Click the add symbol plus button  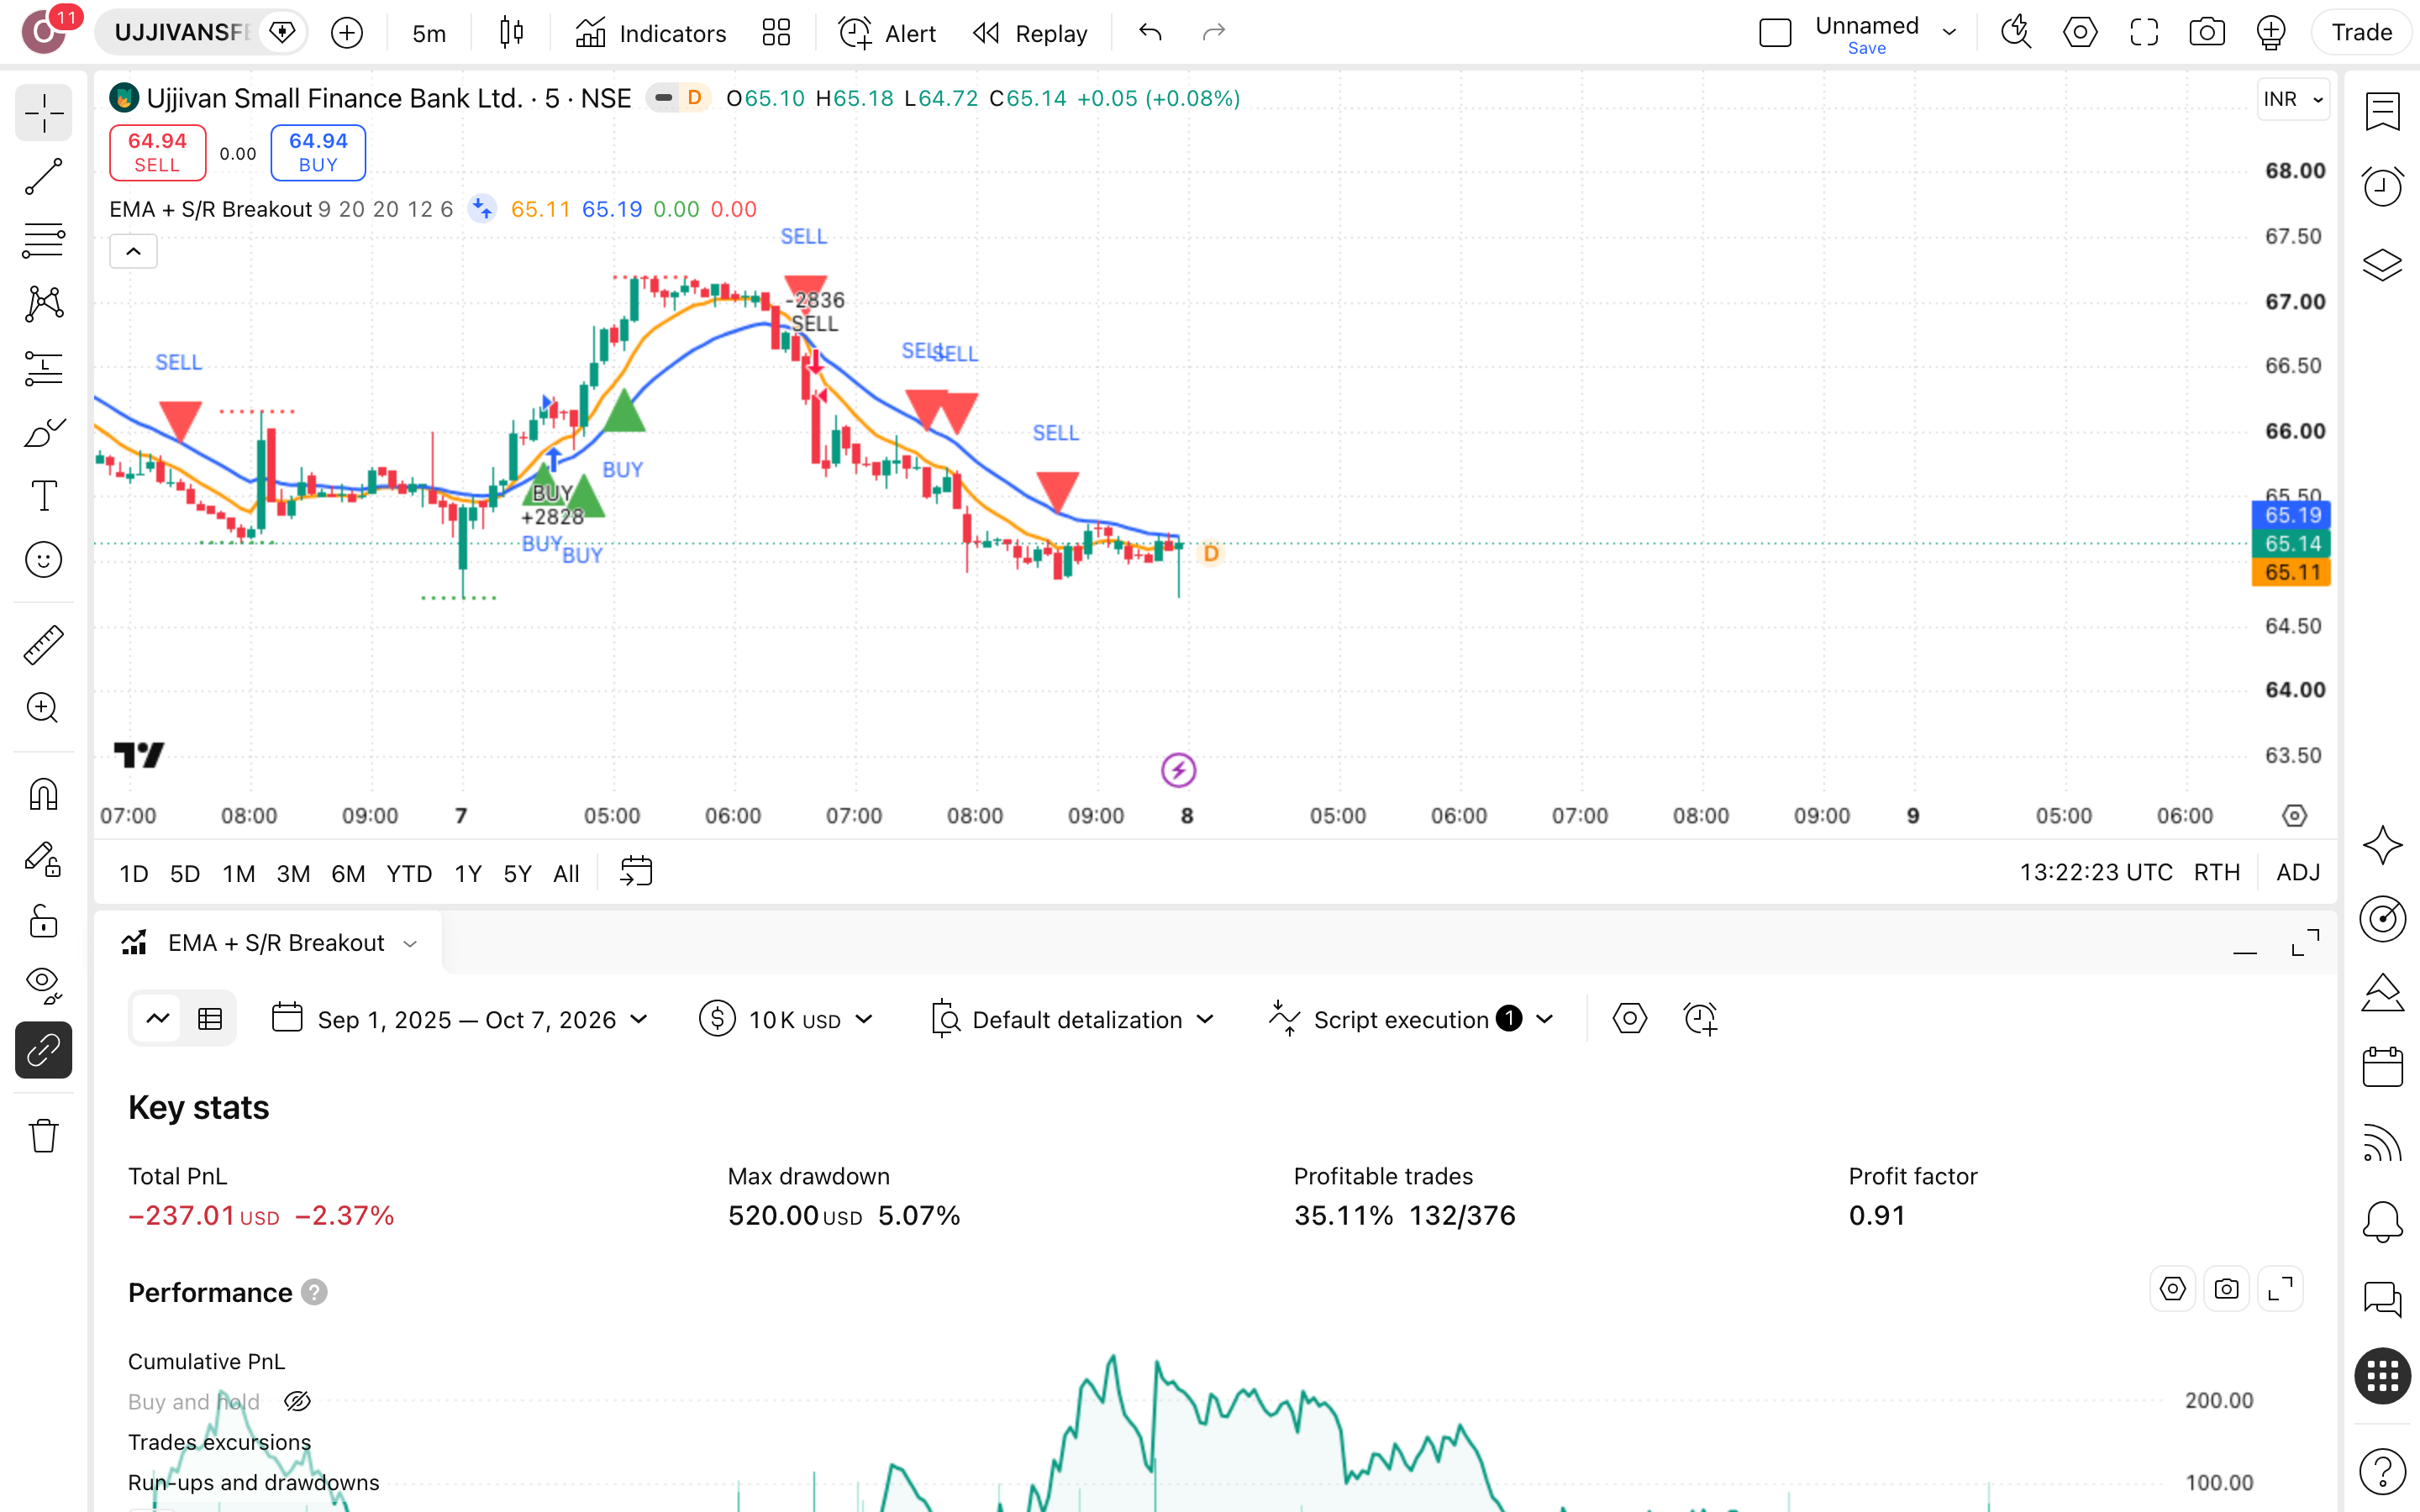346,33
